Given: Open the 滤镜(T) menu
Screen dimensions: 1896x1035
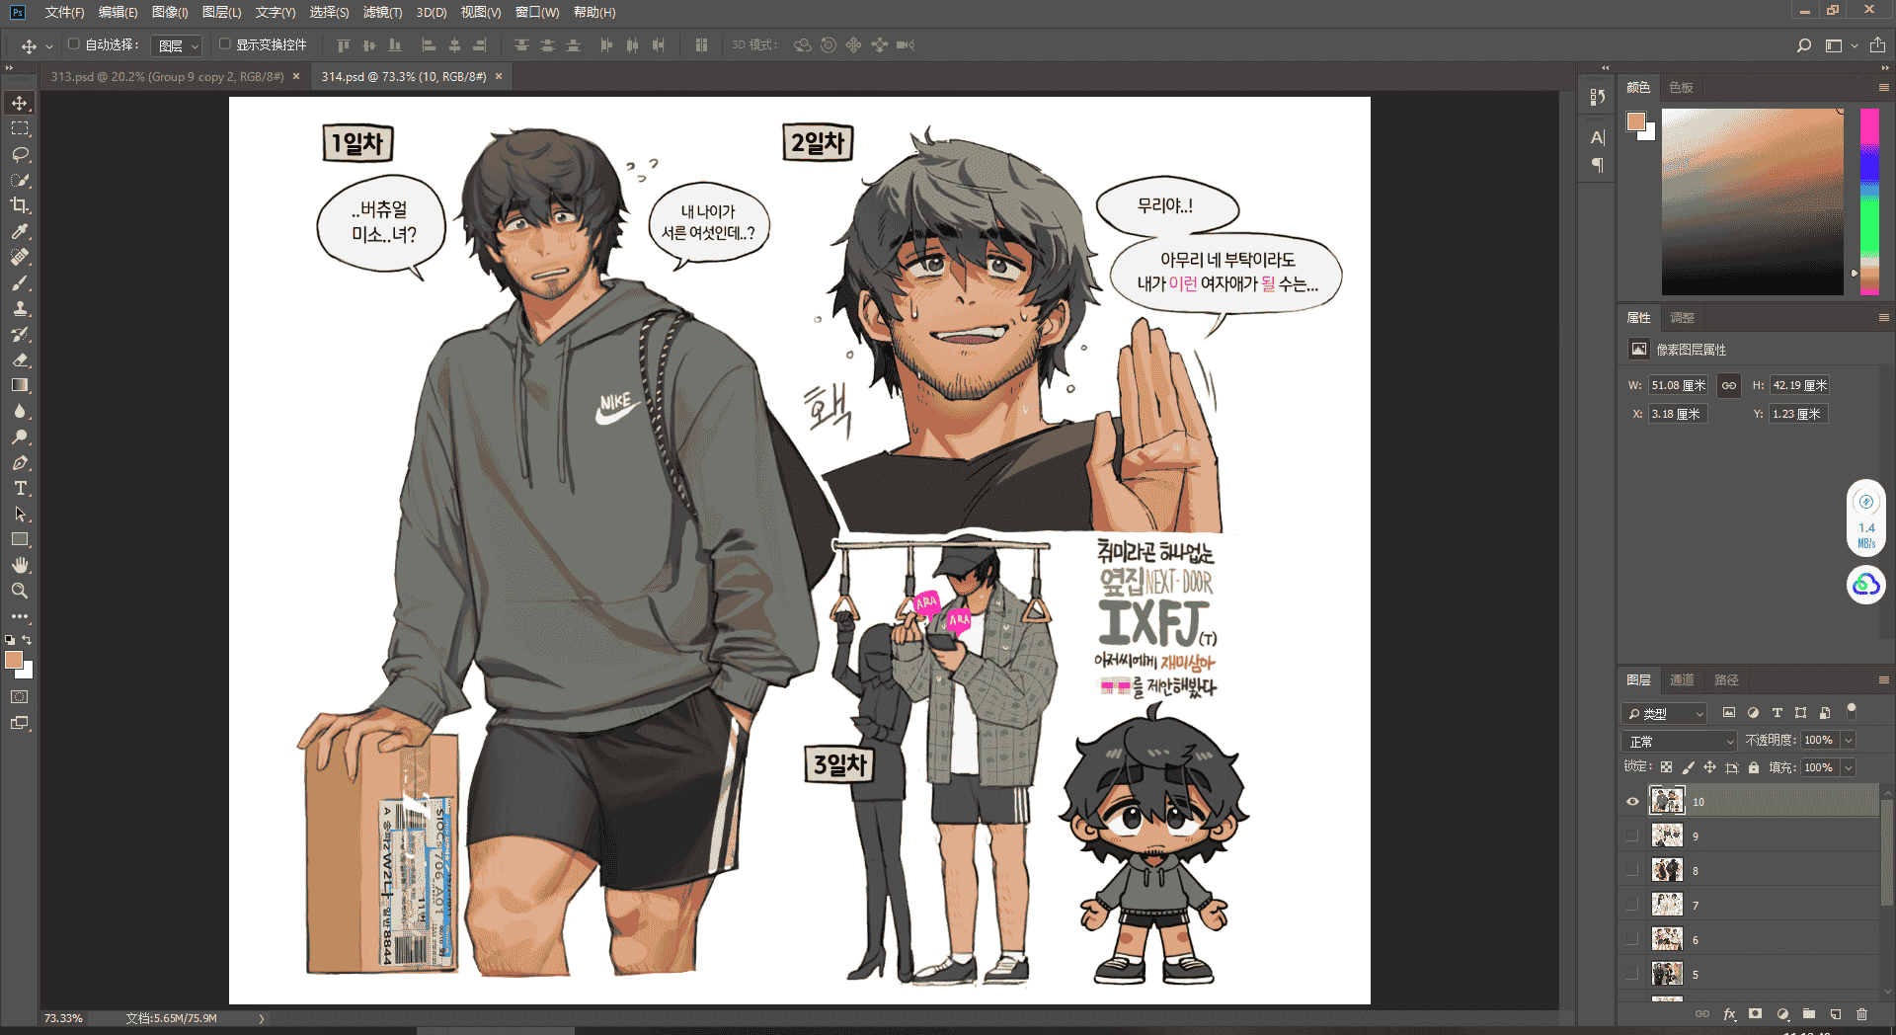Looking at the screenshot, I should [x=382, y=12].
